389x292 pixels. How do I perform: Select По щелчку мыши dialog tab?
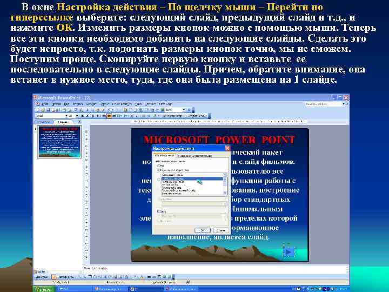pos(164,155)
